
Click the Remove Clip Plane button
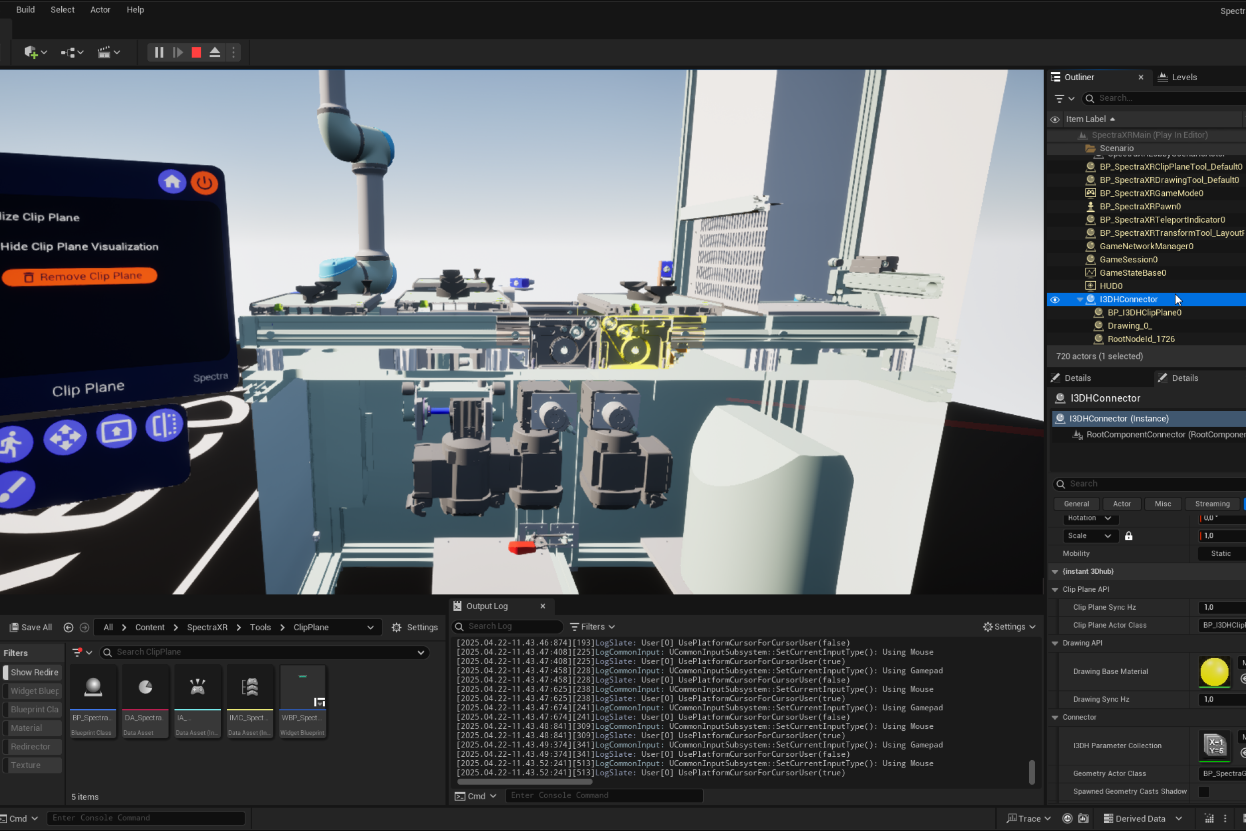[80, 276]
